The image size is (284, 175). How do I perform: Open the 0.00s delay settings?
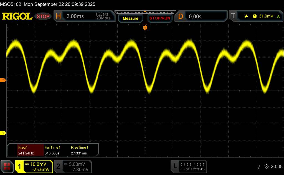(x=205, y=16)
